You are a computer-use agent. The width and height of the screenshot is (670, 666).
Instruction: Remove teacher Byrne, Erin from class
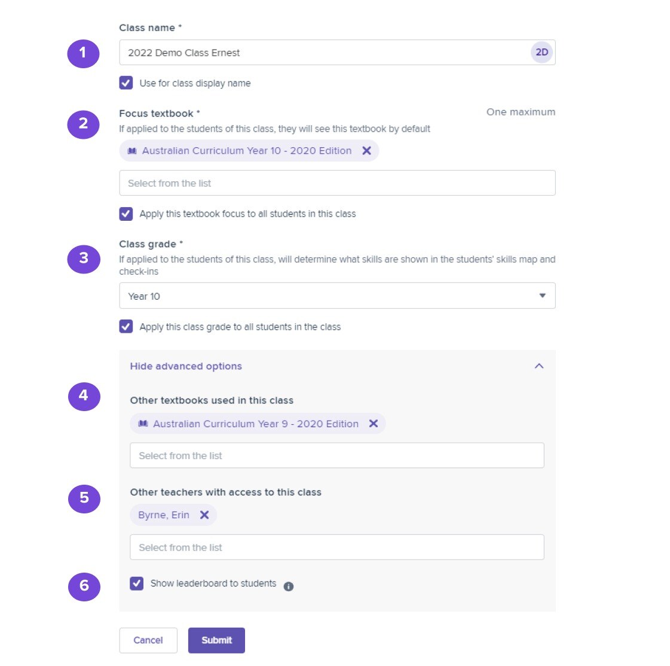tap(204, 515)
